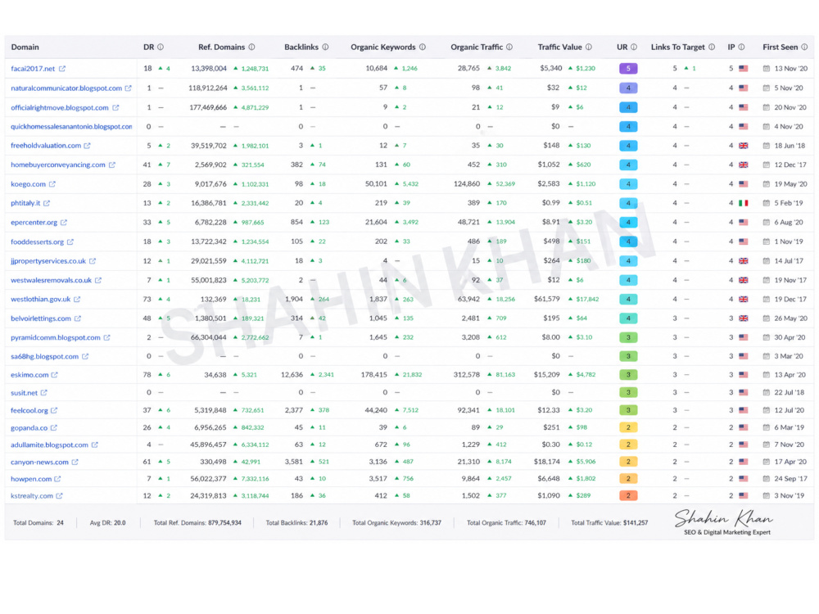Sort by First Seen column header
This screenshot has width=819, height=614.
click(x=781, y=47)
